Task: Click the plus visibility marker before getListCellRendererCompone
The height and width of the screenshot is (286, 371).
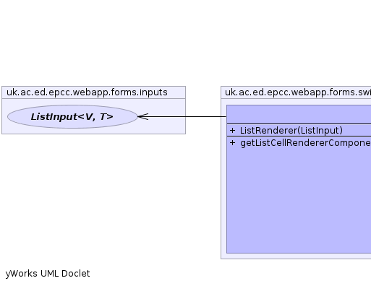Action: 232,143
